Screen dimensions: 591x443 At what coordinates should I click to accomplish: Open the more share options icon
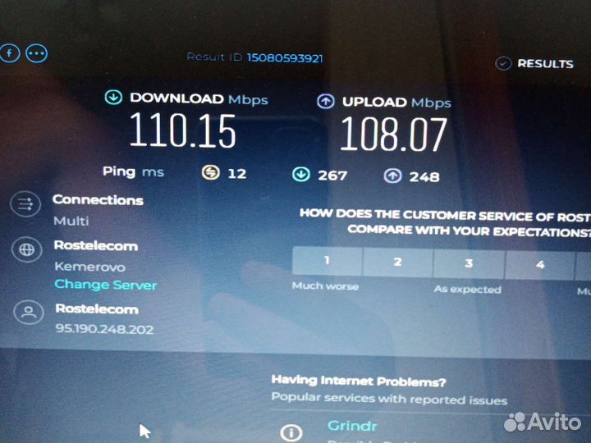pyautogui.click(x=37, y=53)
